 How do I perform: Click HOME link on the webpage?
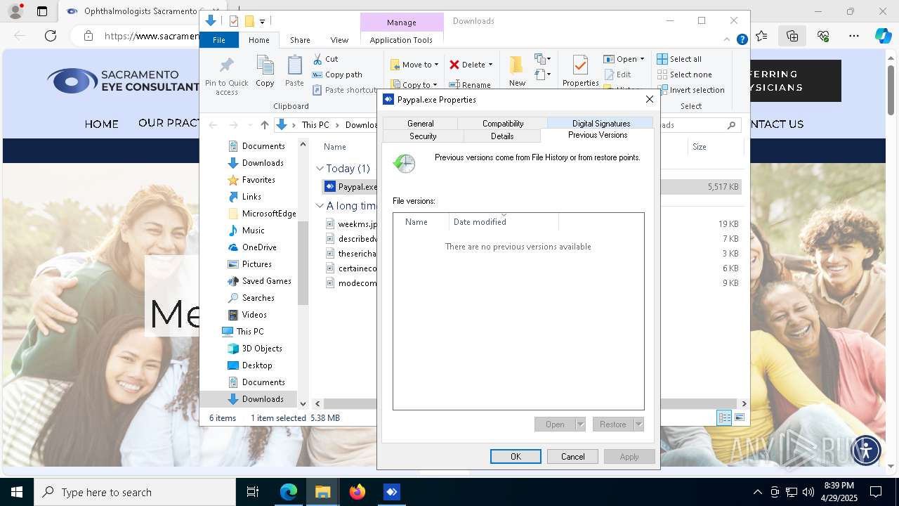[x=102, y=124]
